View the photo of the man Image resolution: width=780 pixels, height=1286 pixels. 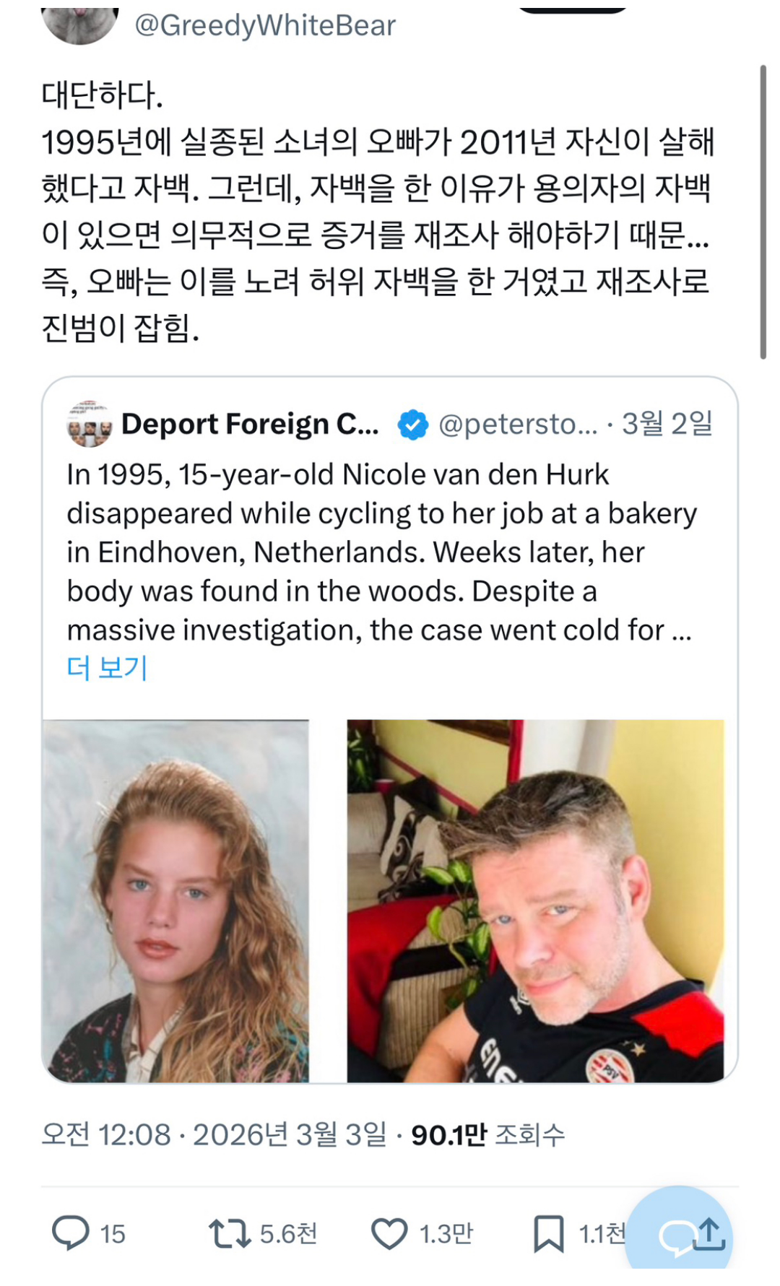(x=535, y=900)
